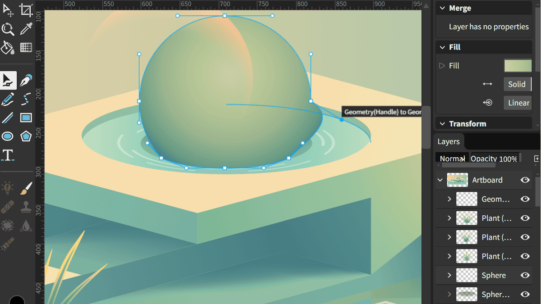Image resolution: width=541 pixels, height=304 pixels.
Task: Select the Gradient tool
Action: coord(26,47)
